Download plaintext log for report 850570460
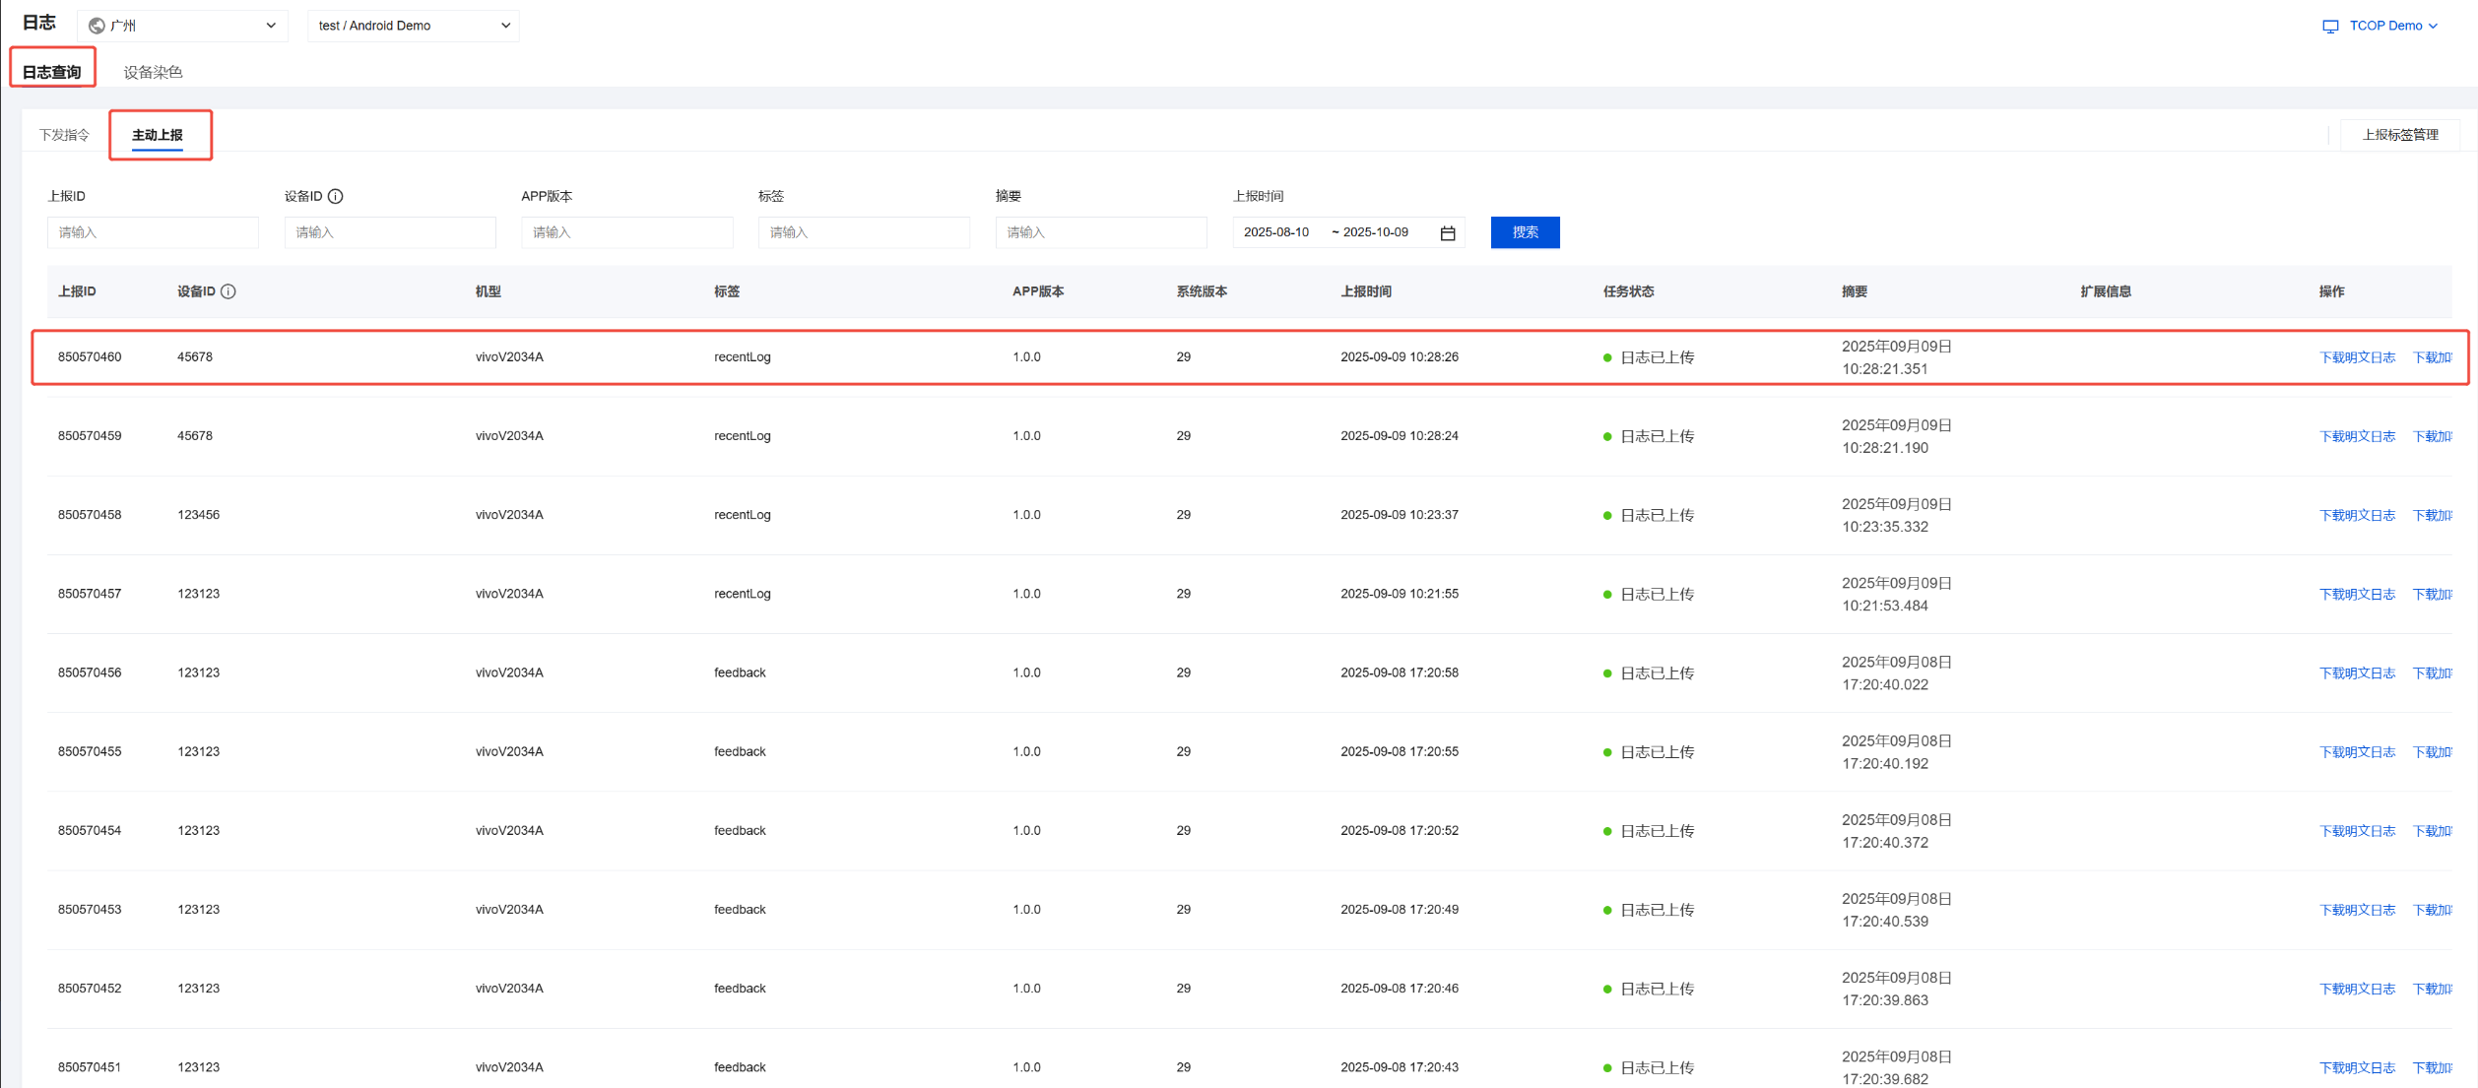The height and width of the screenshot is (1088, 2478). [2356, 357]
